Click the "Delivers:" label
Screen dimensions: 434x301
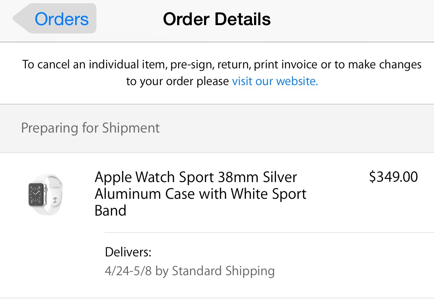pos(128,252)
